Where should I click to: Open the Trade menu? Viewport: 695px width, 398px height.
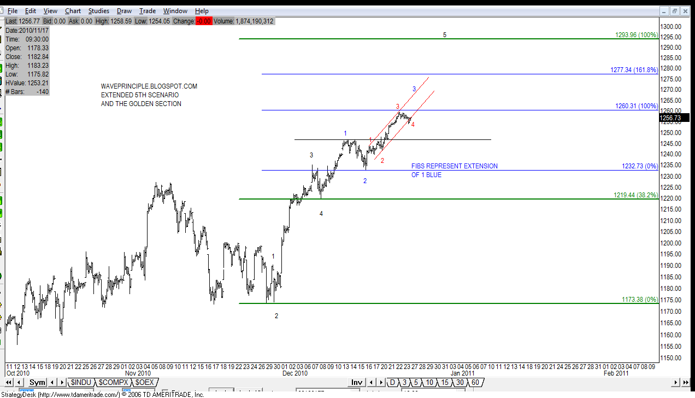point(147,10)
